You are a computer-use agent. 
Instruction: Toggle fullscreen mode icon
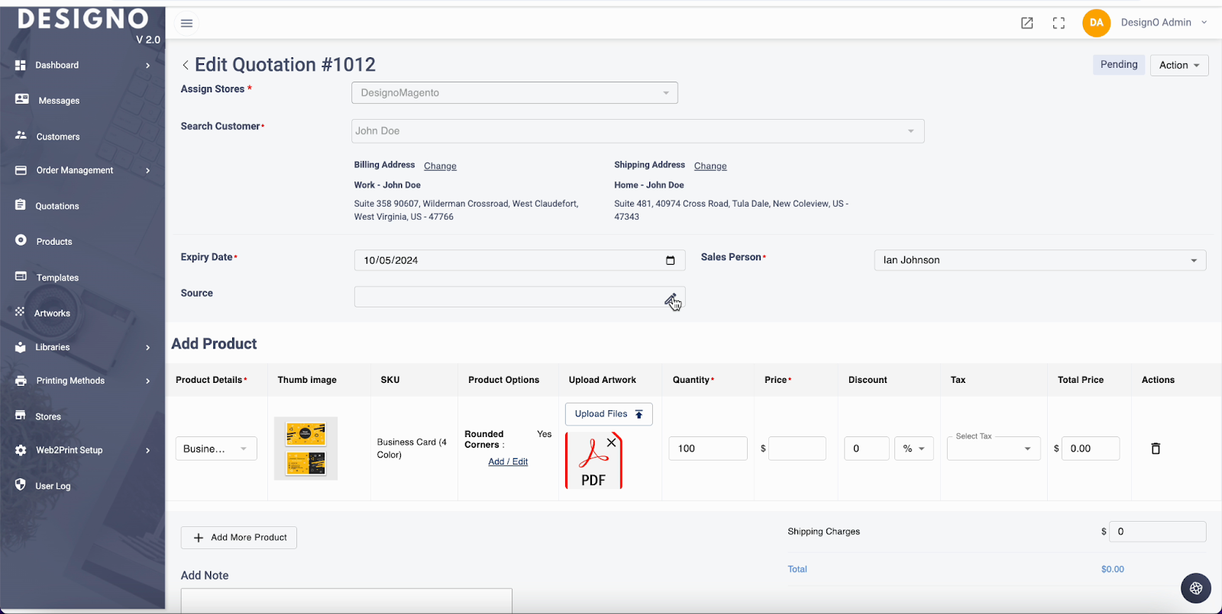1059,23
